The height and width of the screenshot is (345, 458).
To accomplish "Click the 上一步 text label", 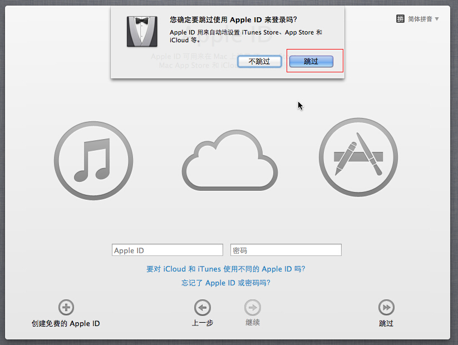I will point(203,323).
